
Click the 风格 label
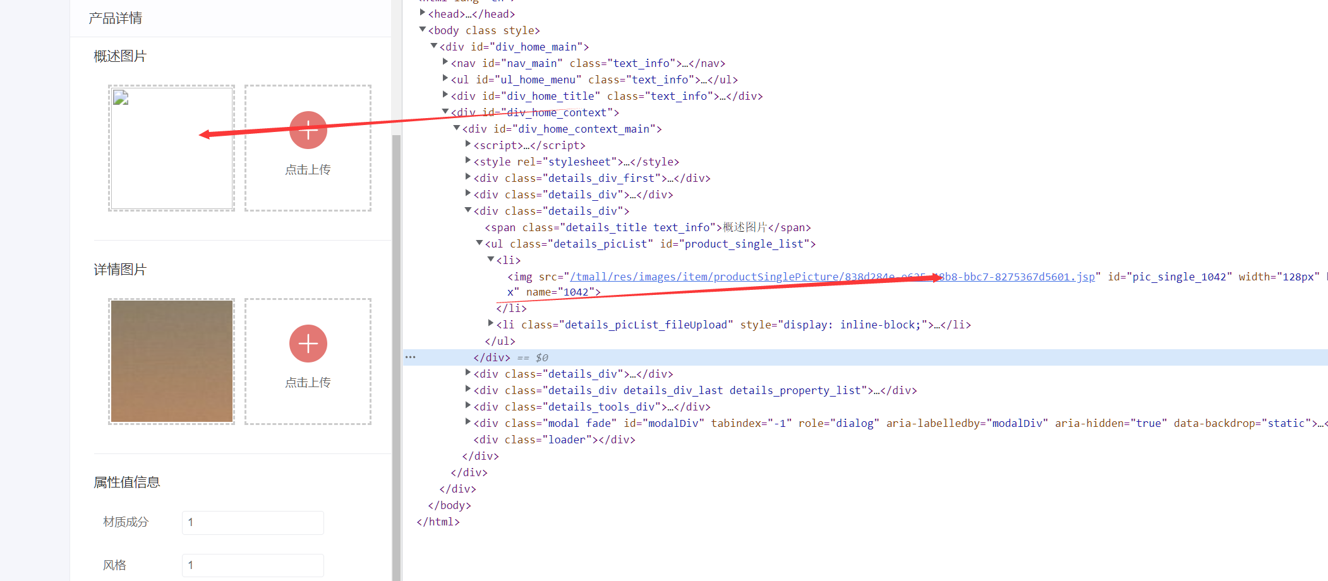point(115,565)
